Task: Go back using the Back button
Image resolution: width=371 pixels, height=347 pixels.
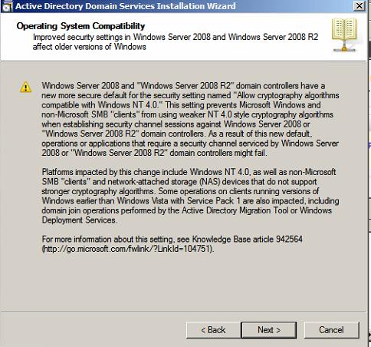Action: (213, 330)
